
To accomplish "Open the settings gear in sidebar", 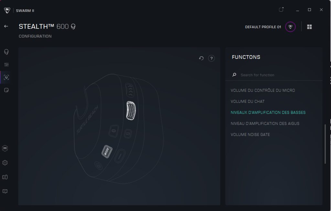I will pyautogui.click(x=5, y=162).
